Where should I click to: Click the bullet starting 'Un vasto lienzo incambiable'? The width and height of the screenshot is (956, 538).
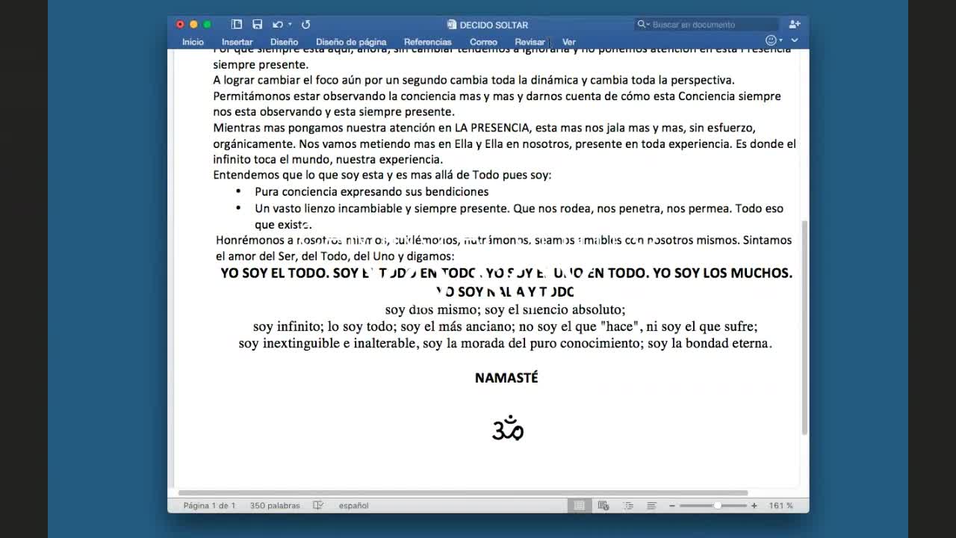[519, 216]
